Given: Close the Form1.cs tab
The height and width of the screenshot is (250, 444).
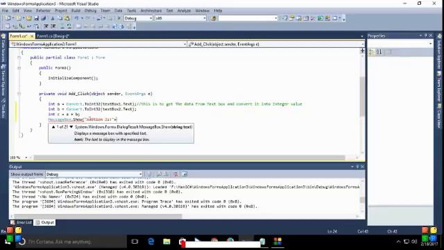Looking at the screenshot, I should pyautogui.click(x=32, y=36).
